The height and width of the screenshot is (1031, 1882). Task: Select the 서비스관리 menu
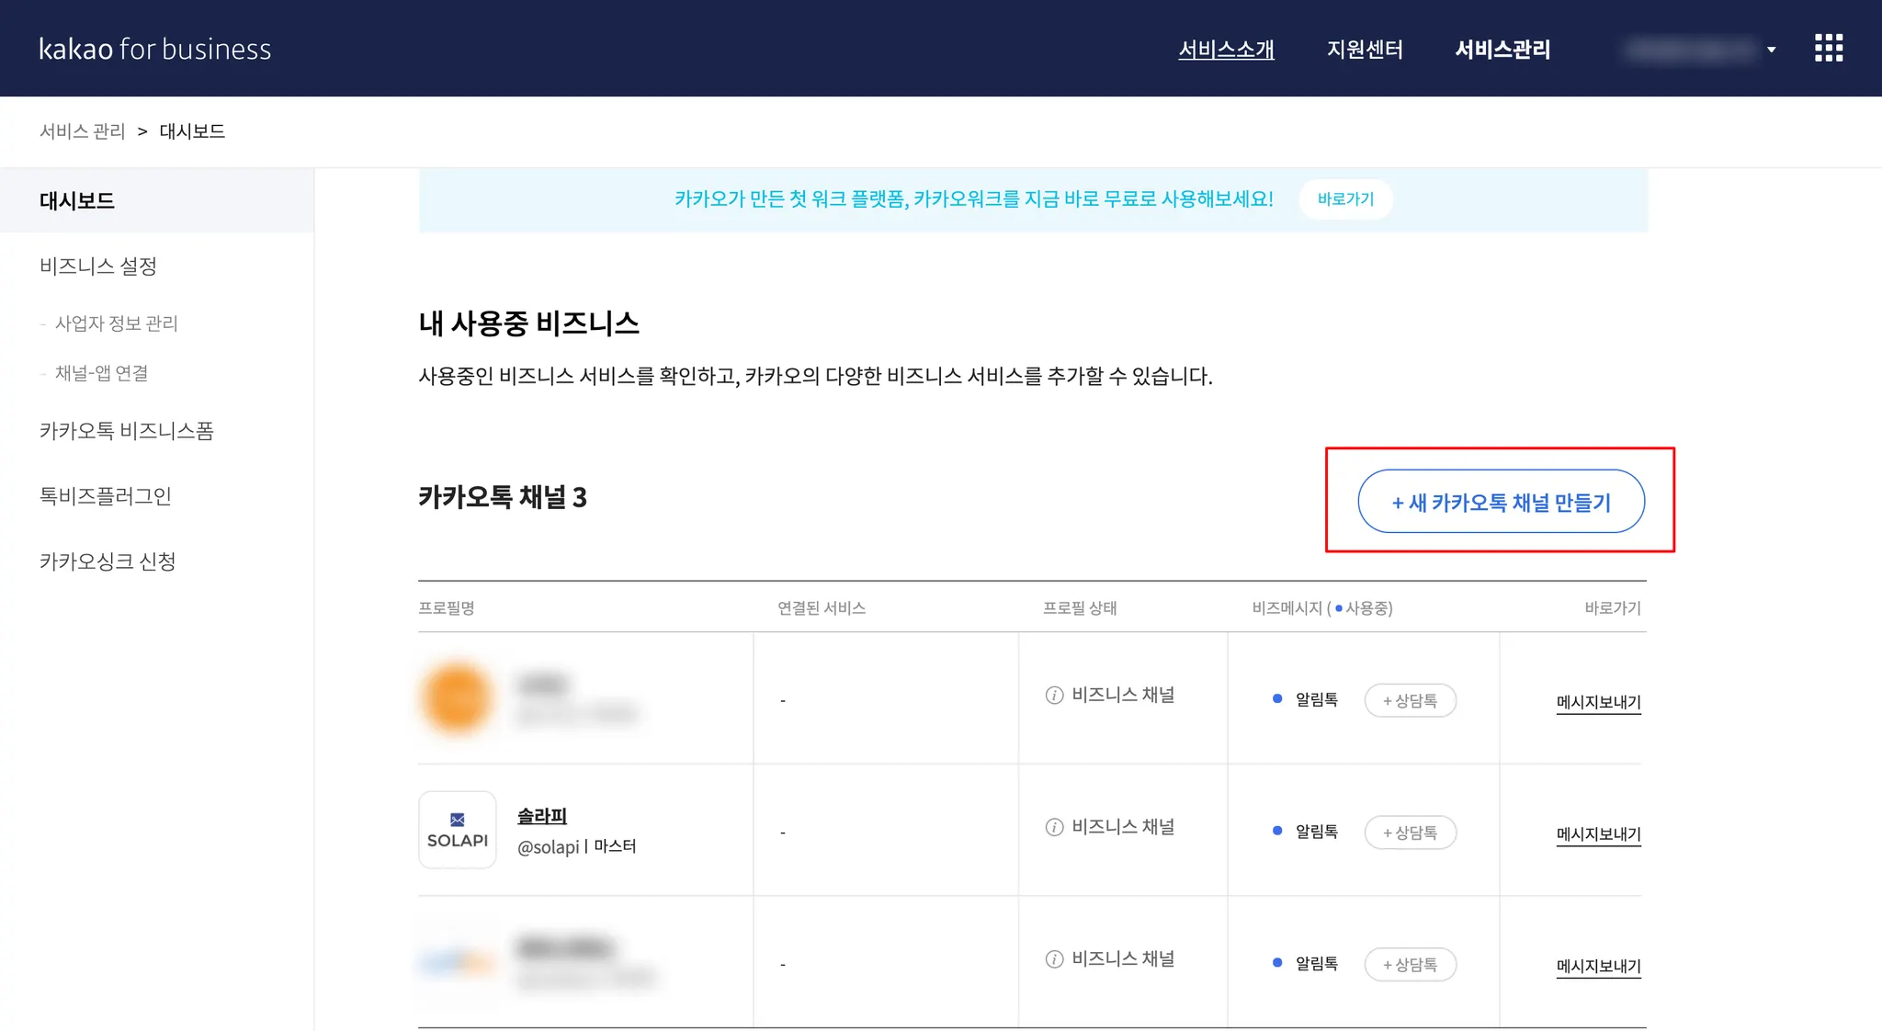[1502, 50]
